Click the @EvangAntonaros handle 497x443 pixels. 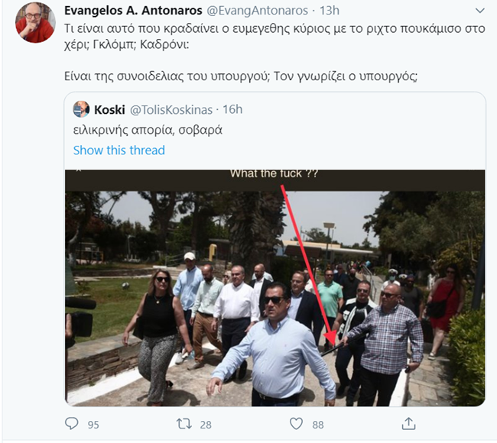(x=258, y=11)
